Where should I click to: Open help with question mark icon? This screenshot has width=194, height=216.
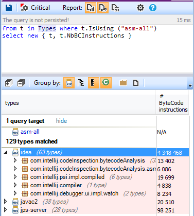[x=153, y=8]
